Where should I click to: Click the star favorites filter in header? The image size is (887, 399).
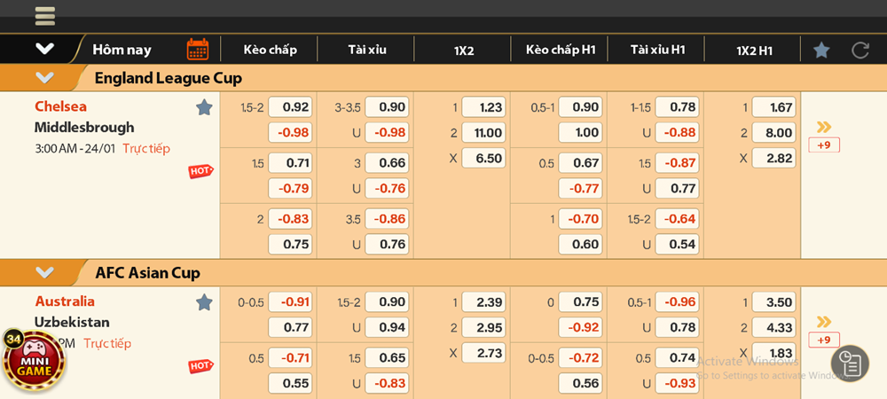821,50
